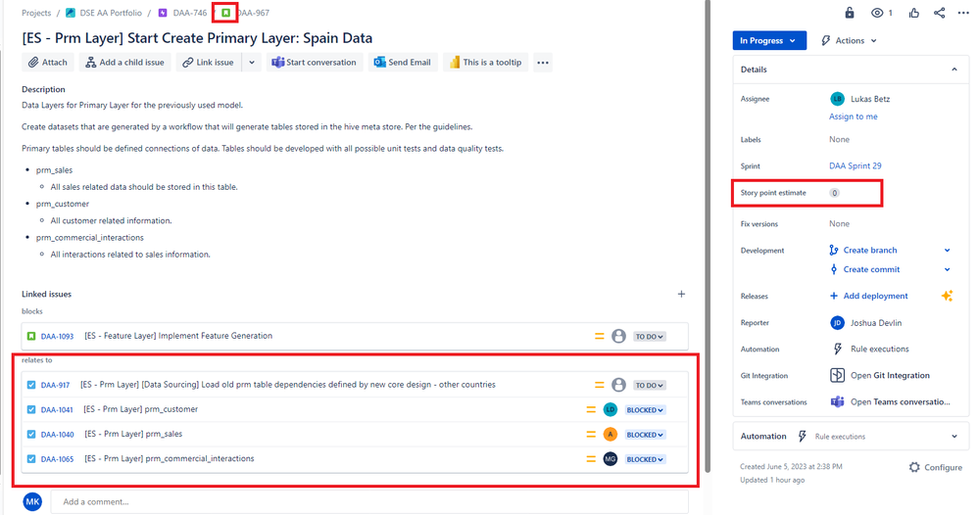Click Send Email Outlook button

[x=403, y=63]
